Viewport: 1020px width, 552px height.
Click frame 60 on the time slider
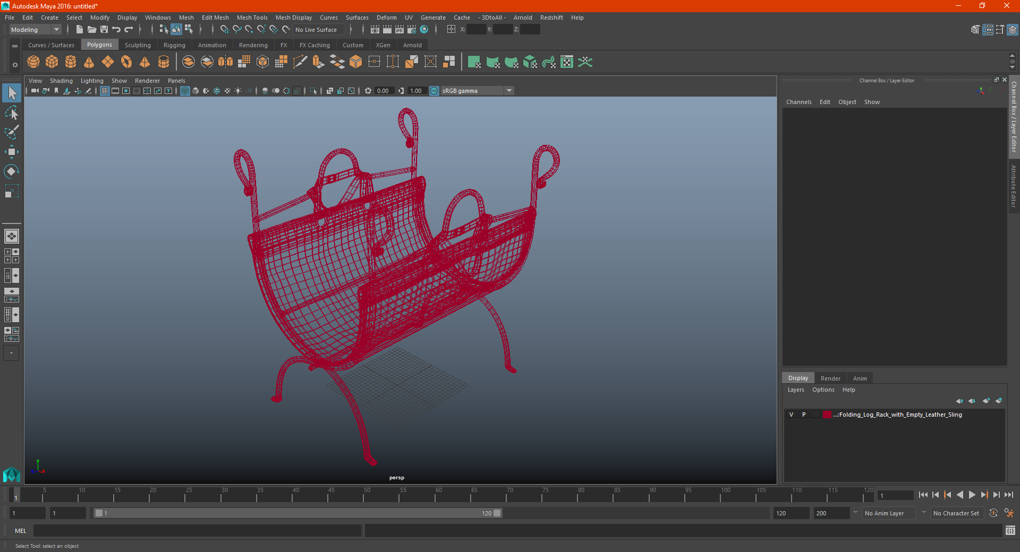pyautogui.click(x=435, y=495)
